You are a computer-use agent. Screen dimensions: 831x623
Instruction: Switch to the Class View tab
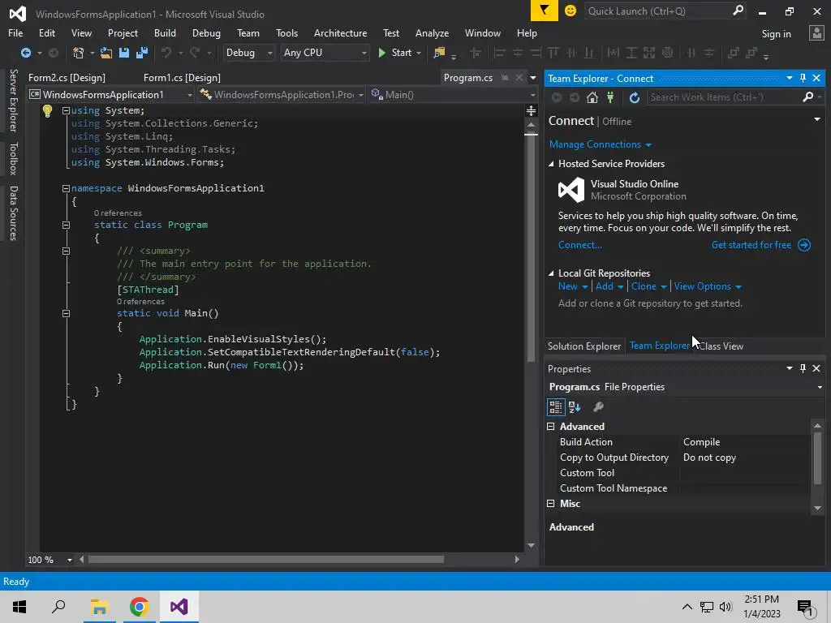pyautogui.click(x=721, y=346)
